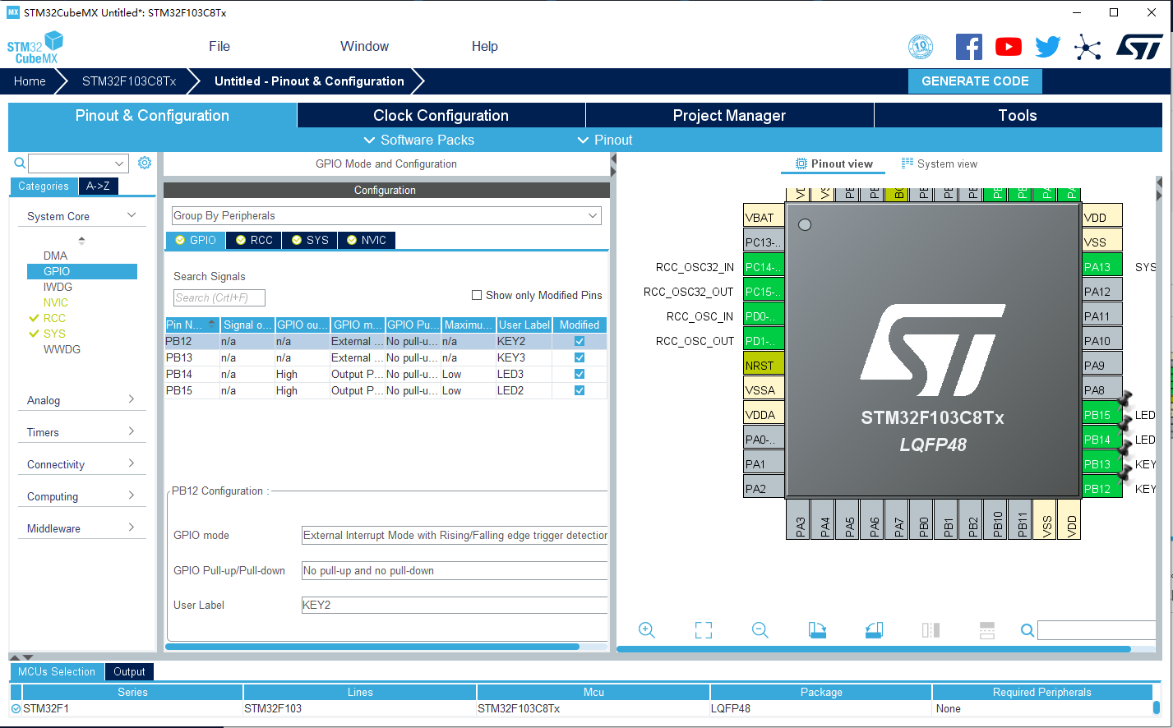Open the Facebook link icon
This screenshot has height=728, width=1173.
point(969,47)
